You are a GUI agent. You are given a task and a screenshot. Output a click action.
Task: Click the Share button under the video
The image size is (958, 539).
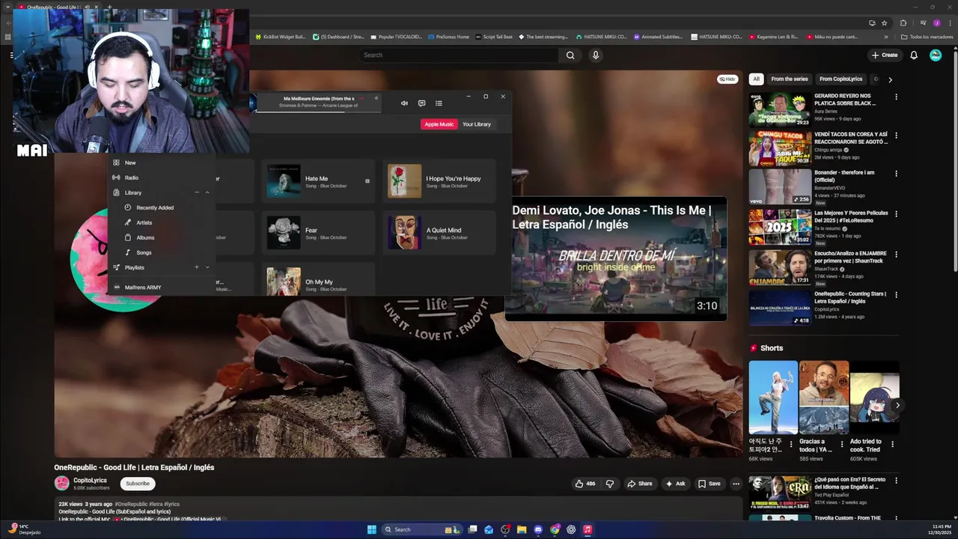pyautogui.click(x=639, y=484)
